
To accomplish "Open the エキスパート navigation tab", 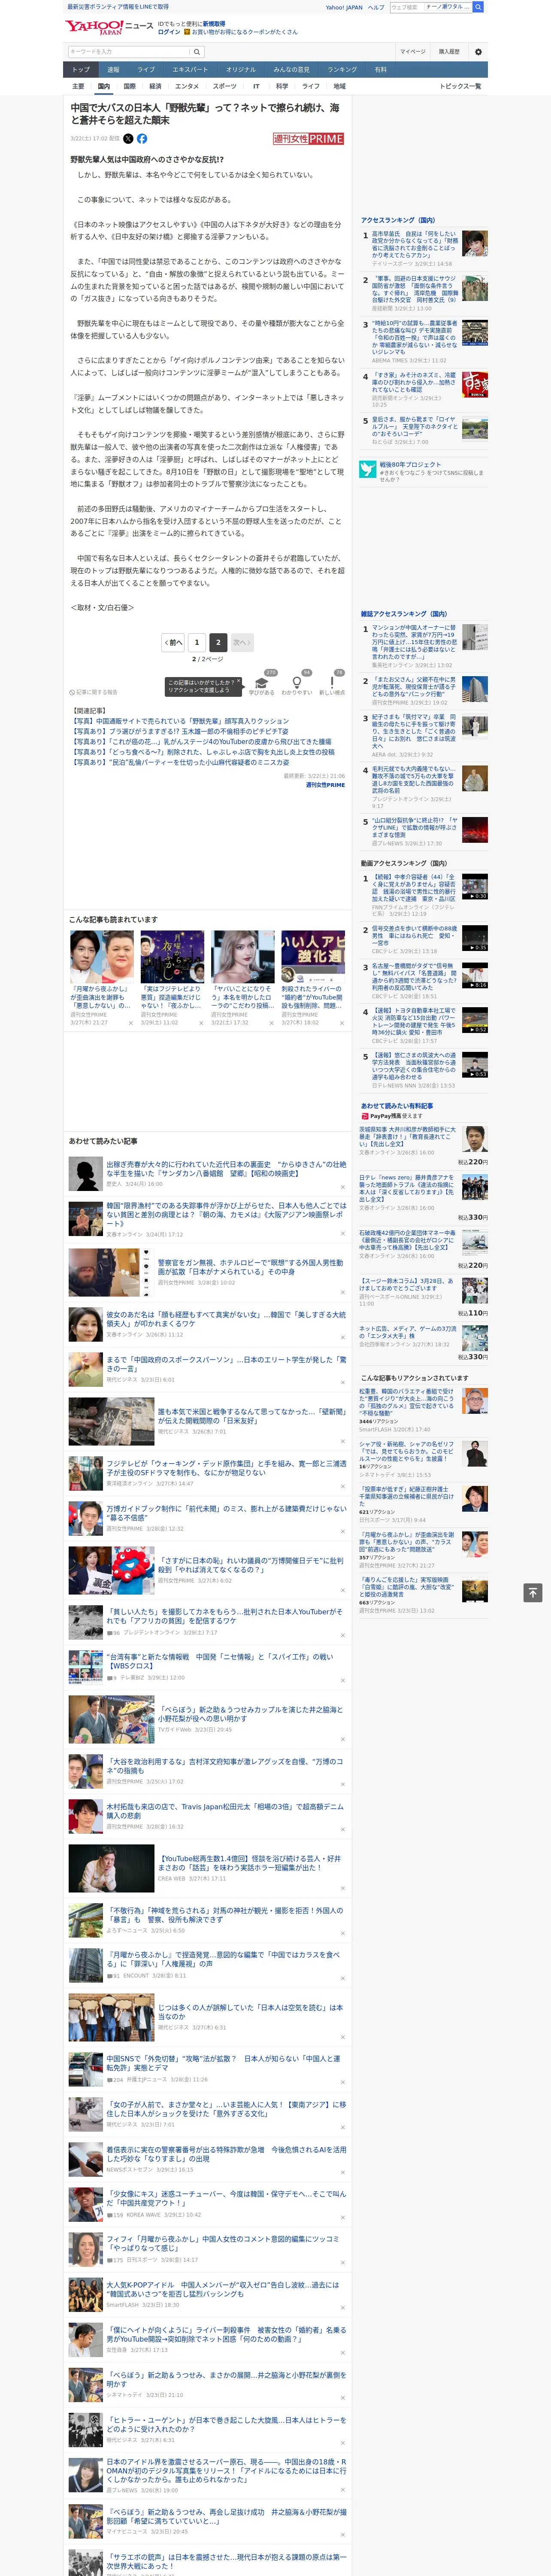I will pyautogui.click(x=190, y=70).
